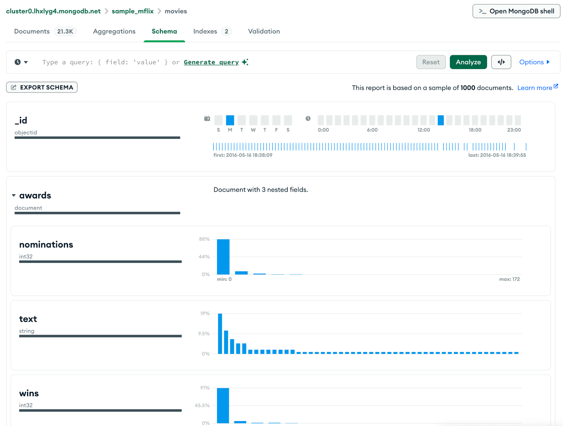Screen dimensions: 563x426
Task: Click the terminal icon in Open MongoDB shell
Action: (x=482, y=11)
